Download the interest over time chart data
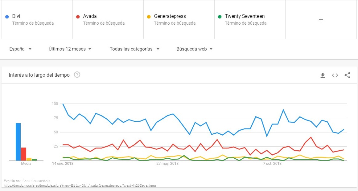This screenshot has width=358, height=191. point(323,75)
